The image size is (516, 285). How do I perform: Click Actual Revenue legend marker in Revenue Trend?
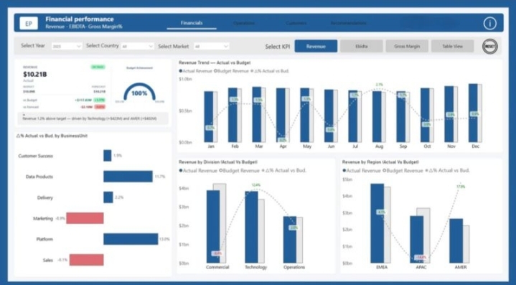coord(181,71)
